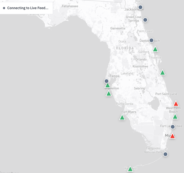Click the green triangle marker at Key West
The height and width of the screenshot is (173, 184).
(130, 169)
